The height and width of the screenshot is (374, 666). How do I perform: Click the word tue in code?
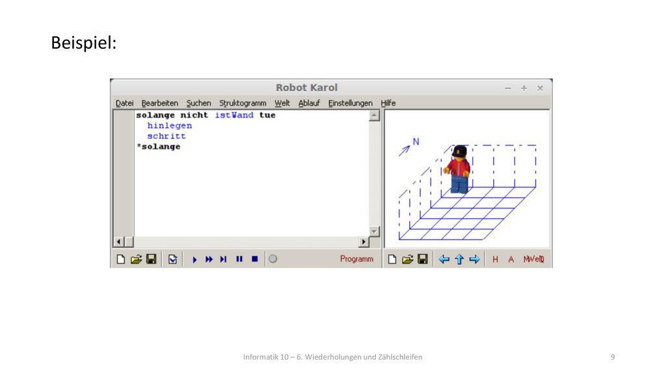pyautogui.click(x=267, y=115)
